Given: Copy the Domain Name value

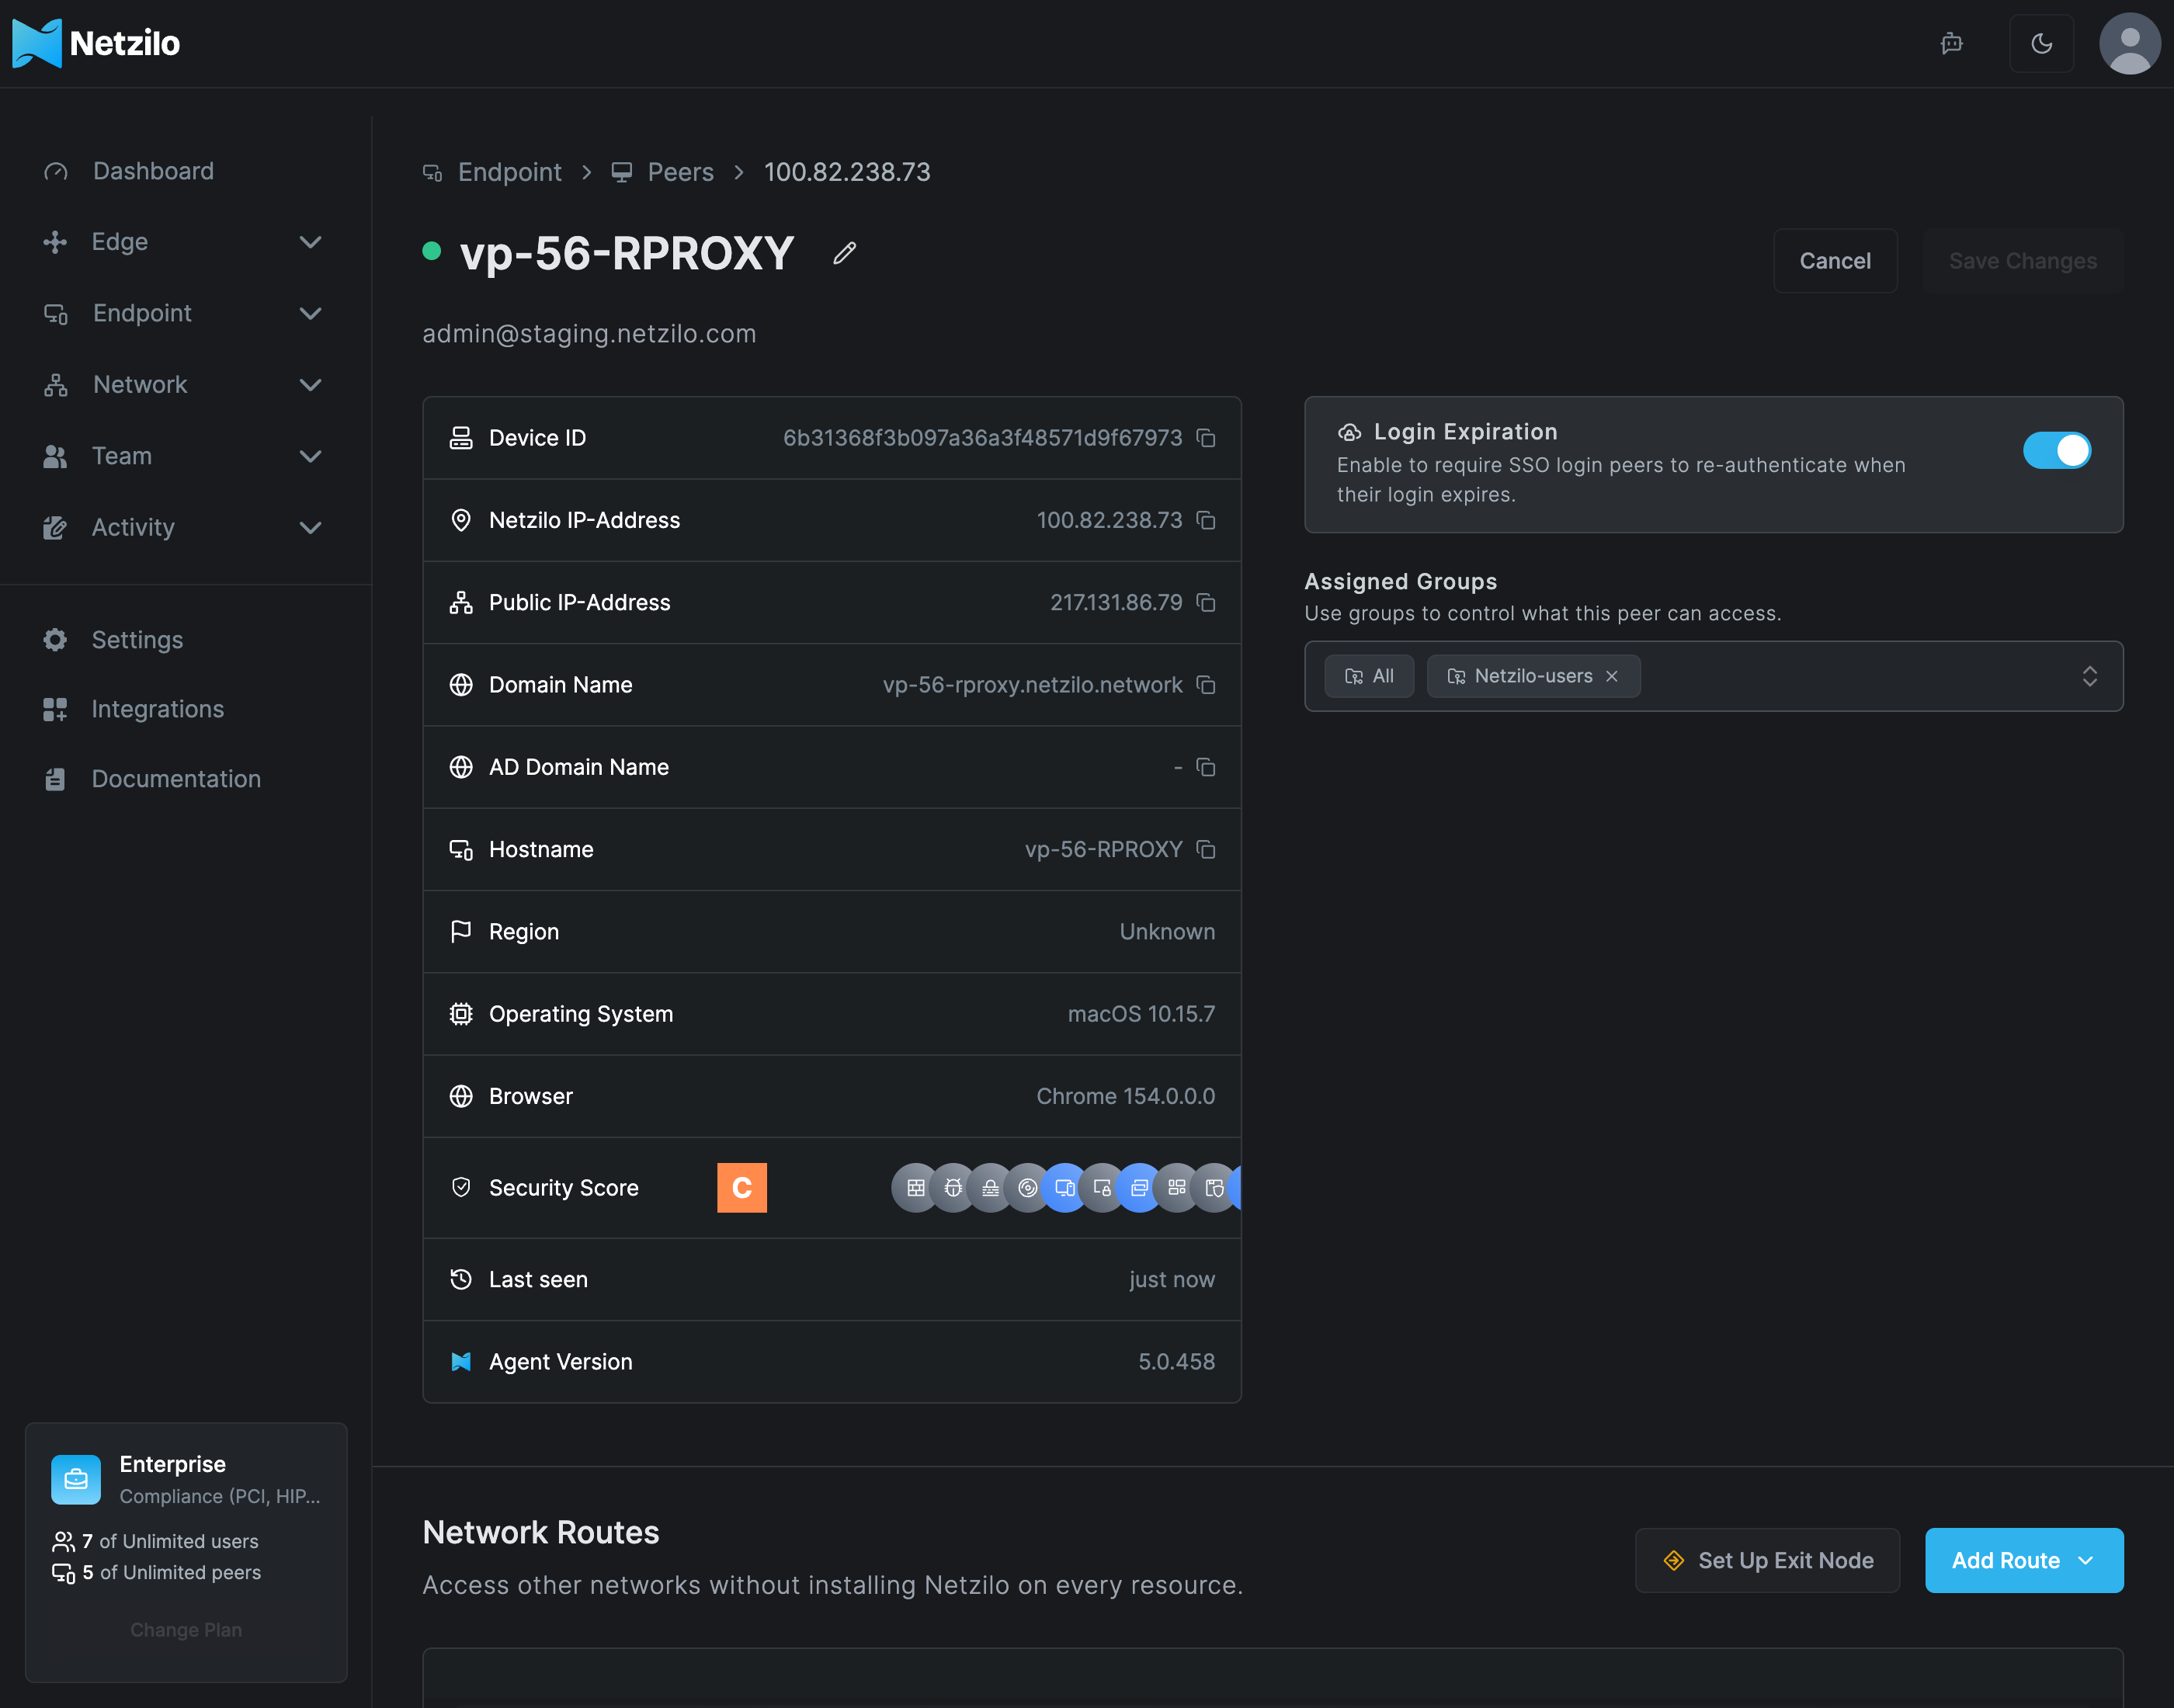Looking at the screenshot, I should coord(1206,685).
